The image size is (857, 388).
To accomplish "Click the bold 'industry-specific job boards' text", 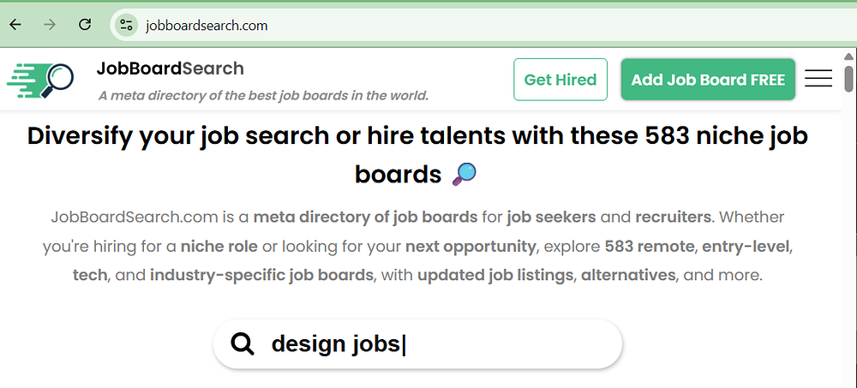I will pyautogui.click(x=261, y=276).
